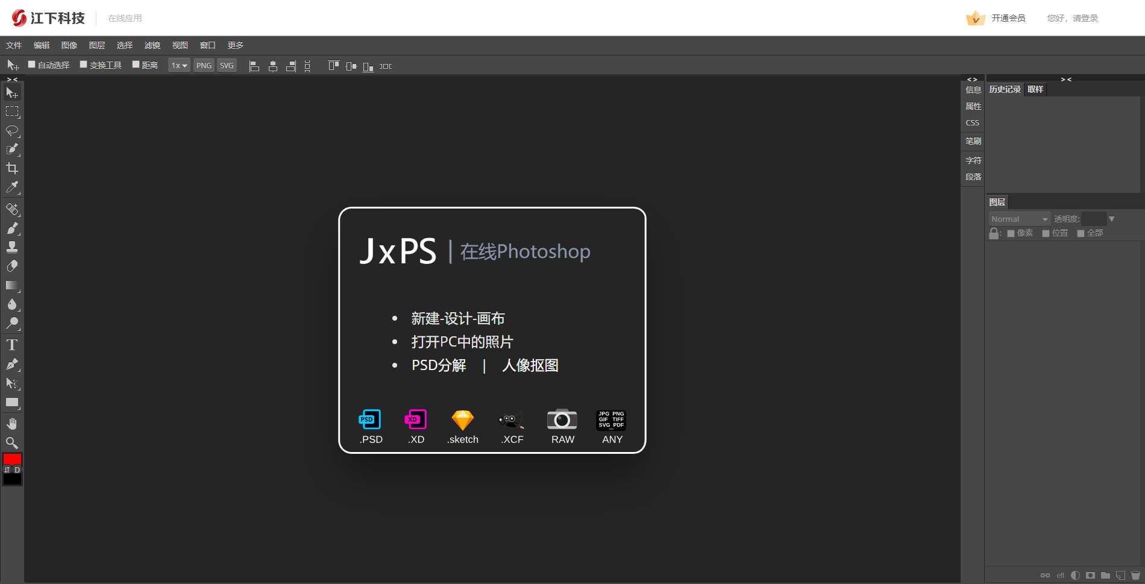Click the delete layer trash icon
Screen dimensions: 1145x584
click(x=1135, y=576)
